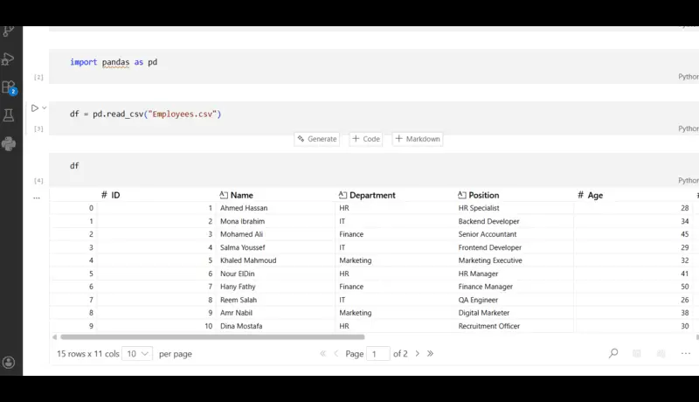Screen dimensions: 699x402
Task: Click the ID column header
Action: [111, 195]
